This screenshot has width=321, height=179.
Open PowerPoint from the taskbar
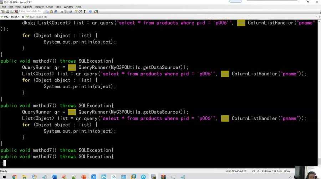84,177
